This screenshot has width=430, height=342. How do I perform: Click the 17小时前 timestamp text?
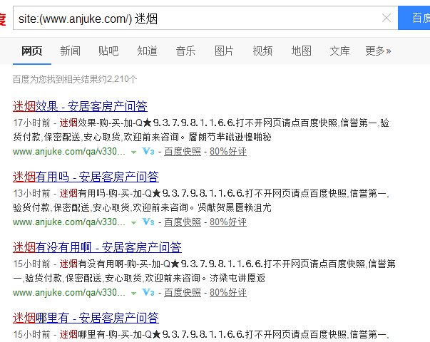tap(32, 123)
